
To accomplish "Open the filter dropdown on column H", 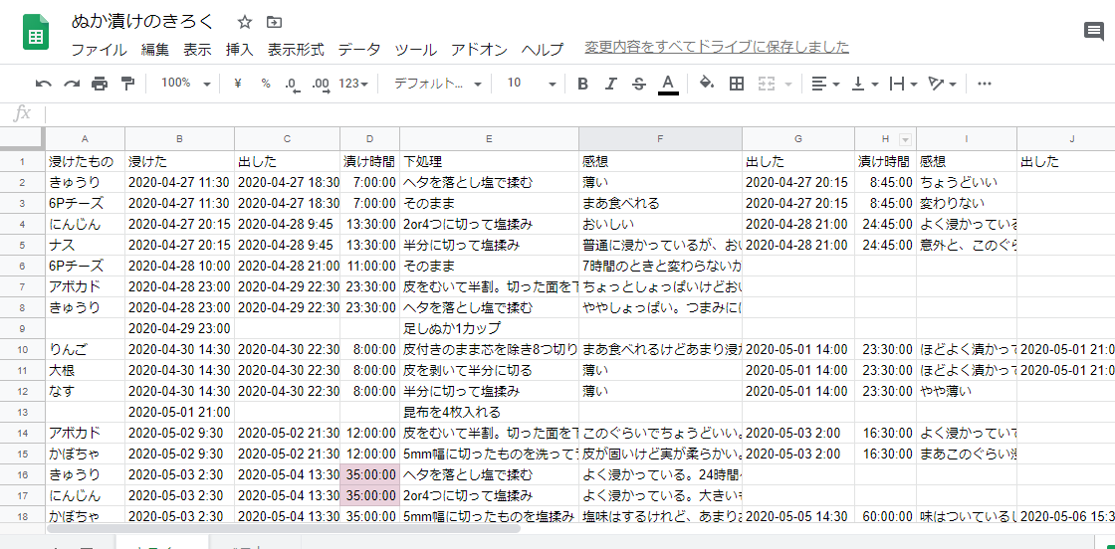I will point(905,139).
